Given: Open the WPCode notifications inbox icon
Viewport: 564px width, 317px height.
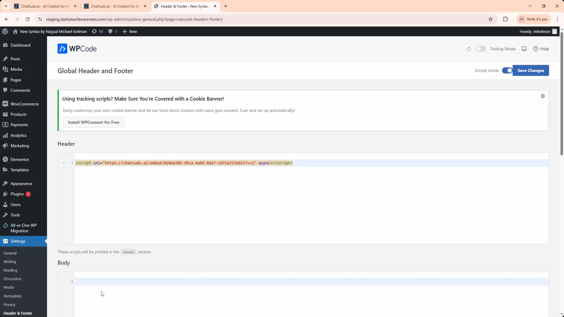Looking at the screenshot, I should pos(524,49).
